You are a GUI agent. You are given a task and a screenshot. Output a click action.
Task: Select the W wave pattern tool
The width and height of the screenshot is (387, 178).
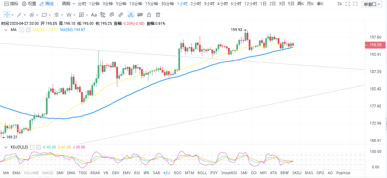pyautogui.click(x=69, y=15)
